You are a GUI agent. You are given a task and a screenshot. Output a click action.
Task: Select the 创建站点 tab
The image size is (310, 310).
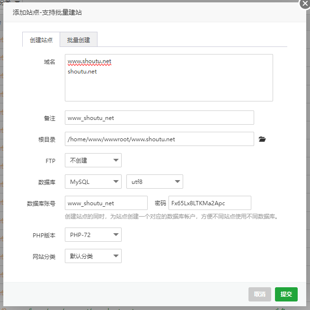click(41, 40)
